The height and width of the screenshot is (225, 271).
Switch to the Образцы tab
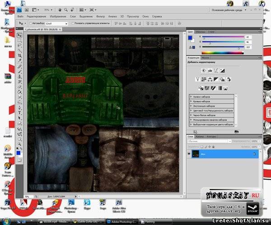[200, 32]
